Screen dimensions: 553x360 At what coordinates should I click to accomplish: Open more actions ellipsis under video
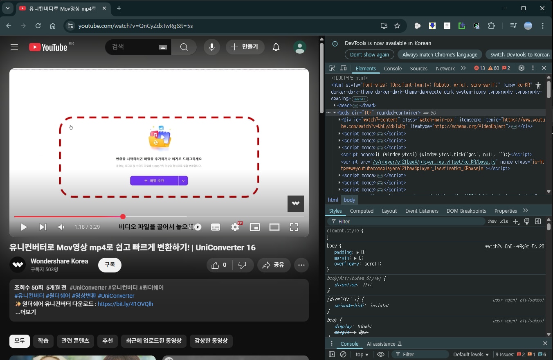pos(301,265)
